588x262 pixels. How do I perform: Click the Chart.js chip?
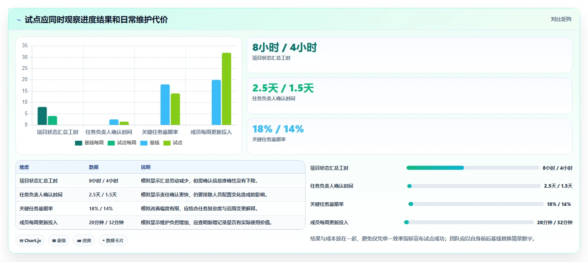30,241
